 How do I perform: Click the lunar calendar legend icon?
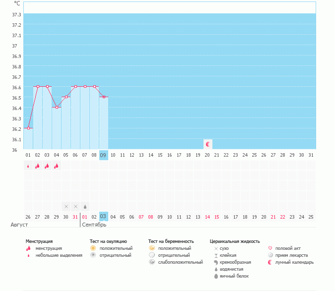pos(270,262)
